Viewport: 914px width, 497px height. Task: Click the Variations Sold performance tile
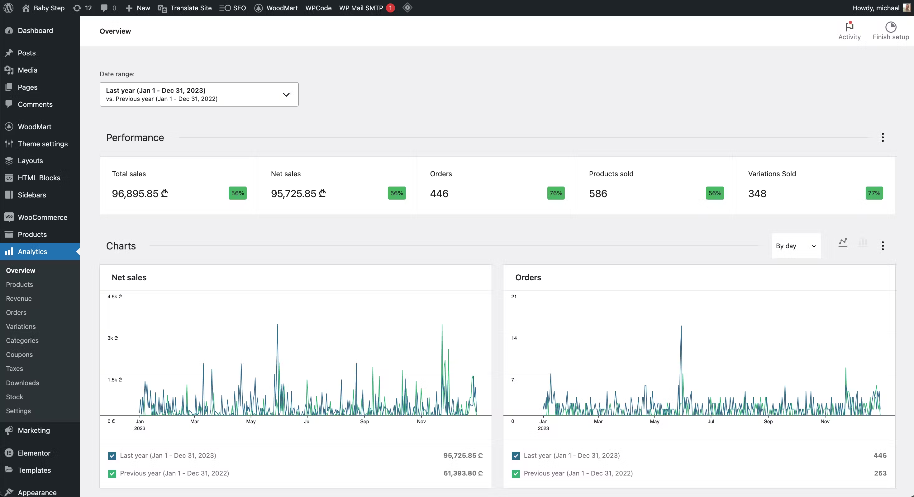(x=815, y=185)
